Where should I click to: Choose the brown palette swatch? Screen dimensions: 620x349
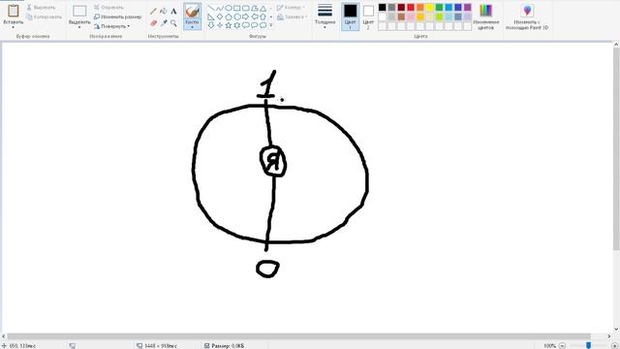pyautogui.click(x=401, y=16)
